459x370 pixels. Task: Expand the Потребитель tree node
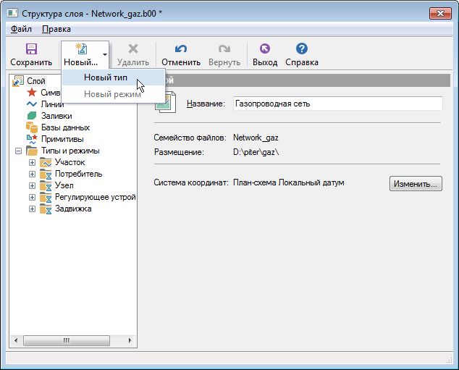pos(32,175)
